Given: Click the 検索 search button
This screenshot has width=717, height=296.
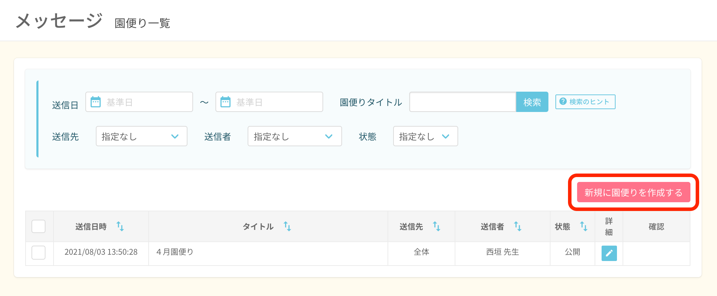Looking at the screenshot, I should [x=532, y=102].
